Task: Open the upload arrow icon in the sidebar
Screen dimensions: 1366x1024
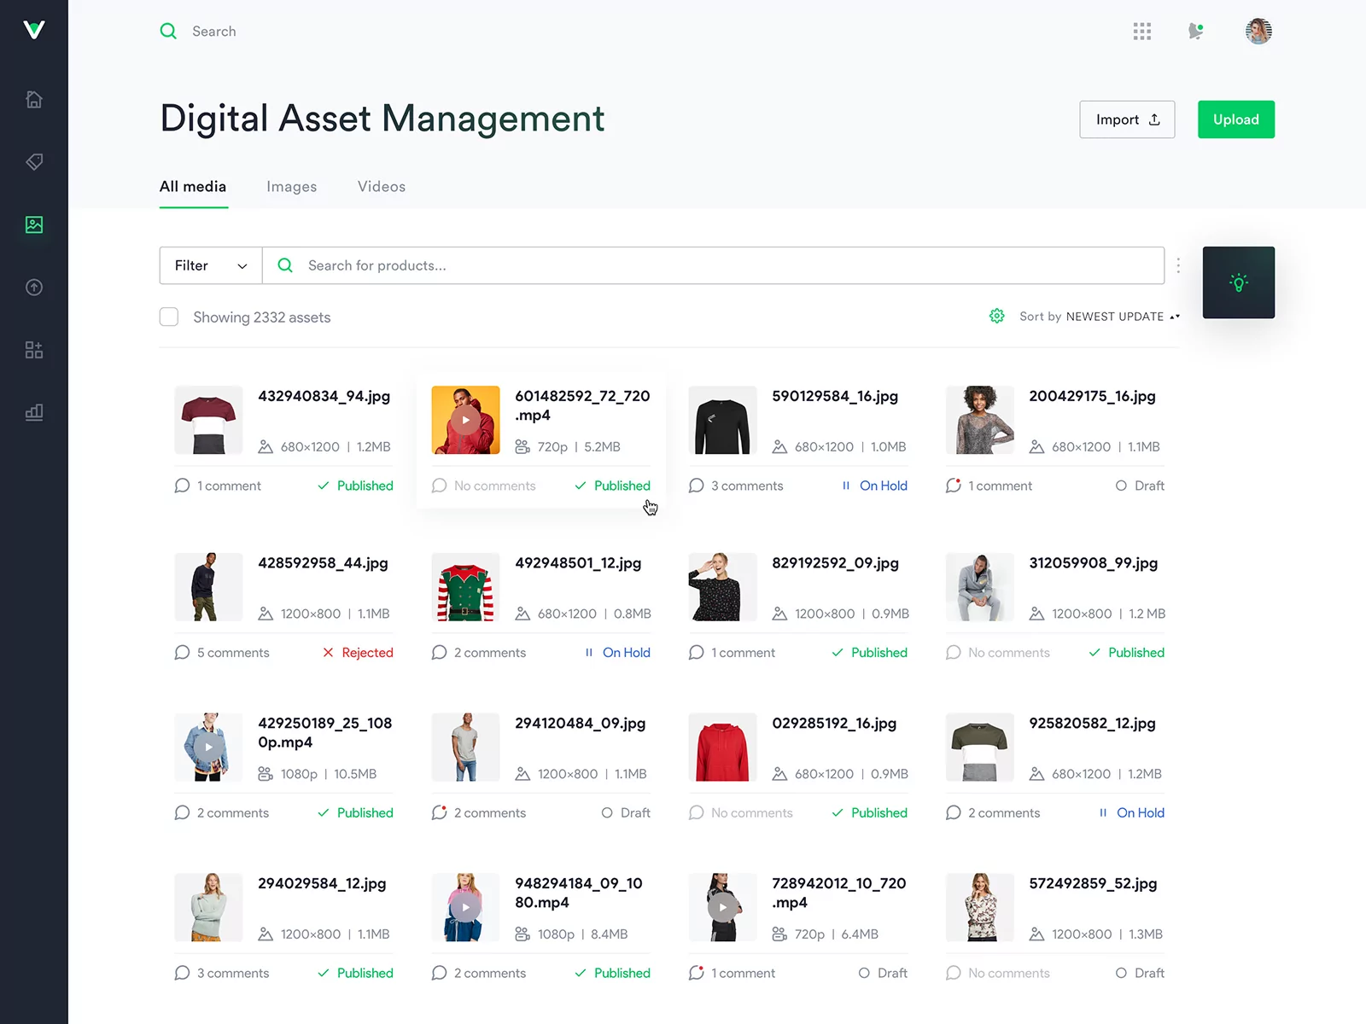Action: (x=34, y=288)
